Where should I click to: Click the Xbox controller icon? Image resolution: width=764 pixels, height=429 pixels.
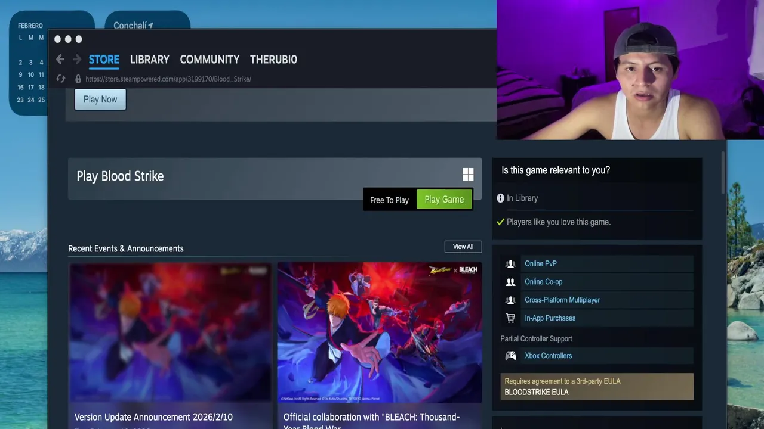(510, 356)
